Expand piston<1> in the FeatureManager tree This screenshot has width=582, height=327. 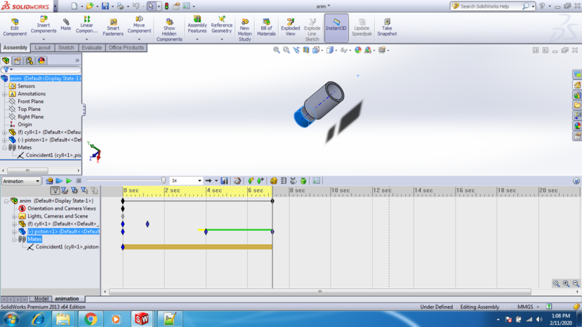pos(4,140)
